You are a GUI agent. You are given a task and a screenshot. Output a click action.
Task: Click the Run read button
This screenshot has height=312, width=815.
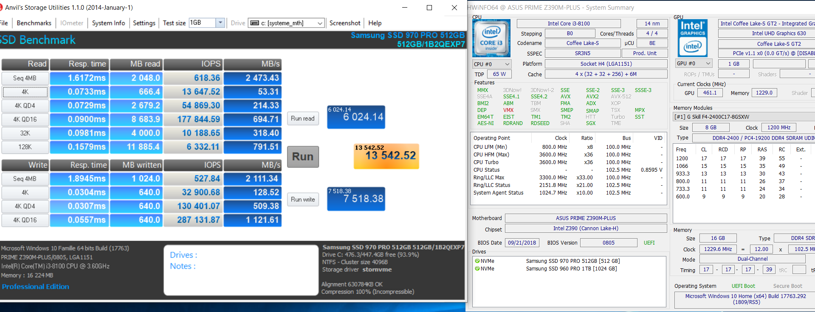(x=303, y=118)
